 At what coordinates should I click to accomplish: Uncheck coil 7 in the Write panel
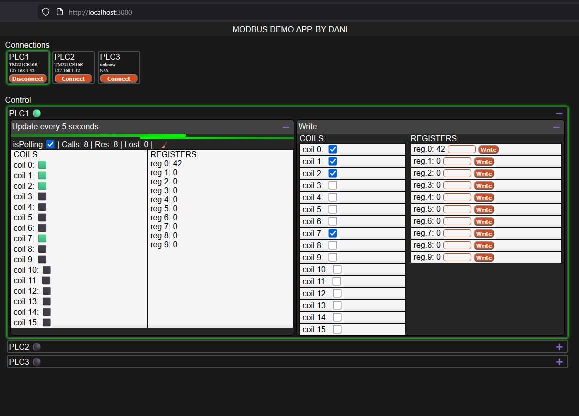click(333, 233)
